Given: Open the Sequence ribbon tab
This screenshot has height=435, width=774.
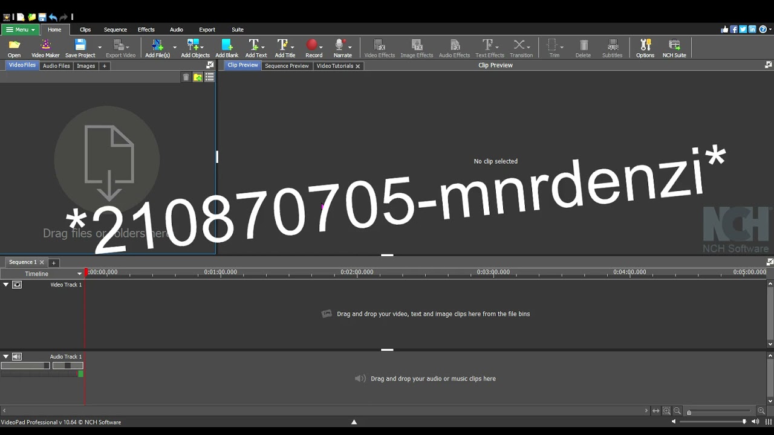Looking at the screenshot, I should pos(115,30).
